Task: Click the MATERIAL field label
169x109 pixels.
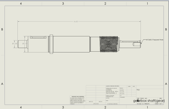Action: click(108, 98)
